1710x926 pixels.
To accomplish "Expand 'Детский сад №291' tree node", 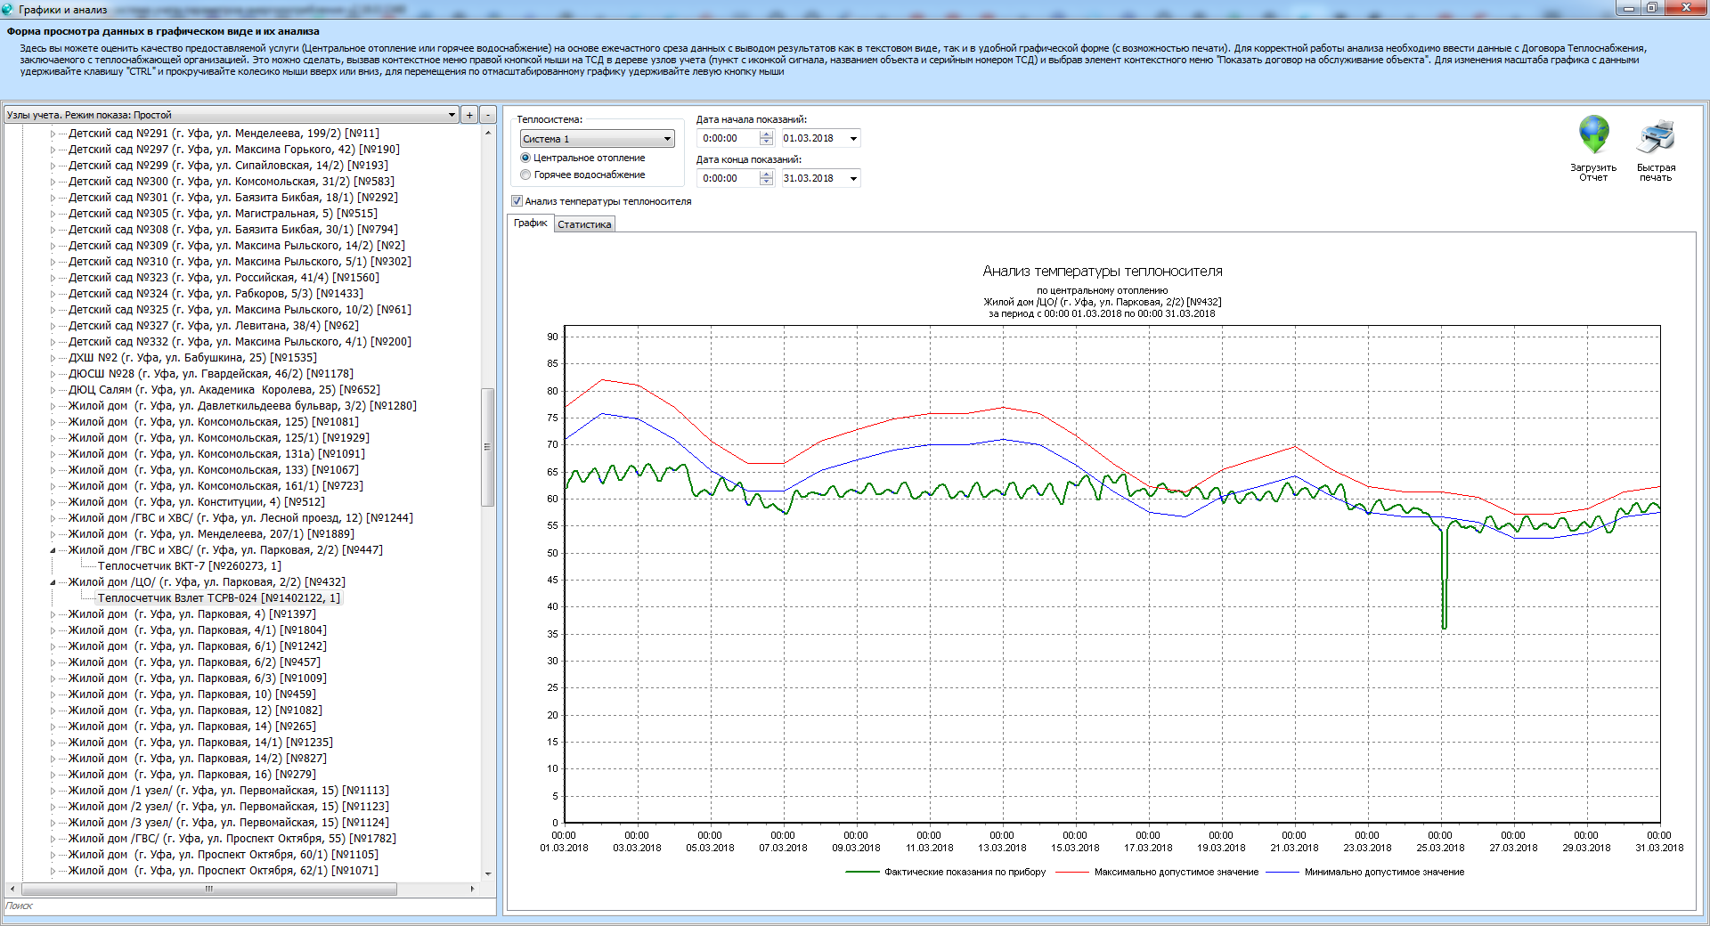I will click(x=53, y=134).
